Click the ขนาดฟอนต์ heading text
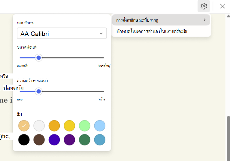 pos(27,47)
